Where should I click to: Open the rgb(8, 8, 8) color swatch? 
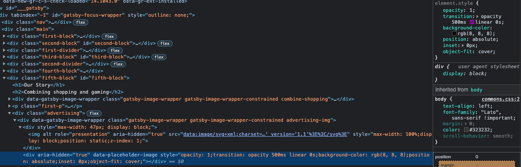(x=454, y=34)
